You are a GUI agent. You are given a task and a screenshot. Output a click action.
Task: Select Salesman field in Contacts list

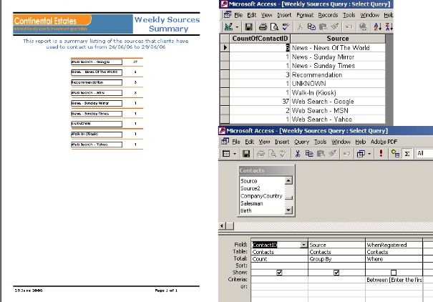click(252, 203)
